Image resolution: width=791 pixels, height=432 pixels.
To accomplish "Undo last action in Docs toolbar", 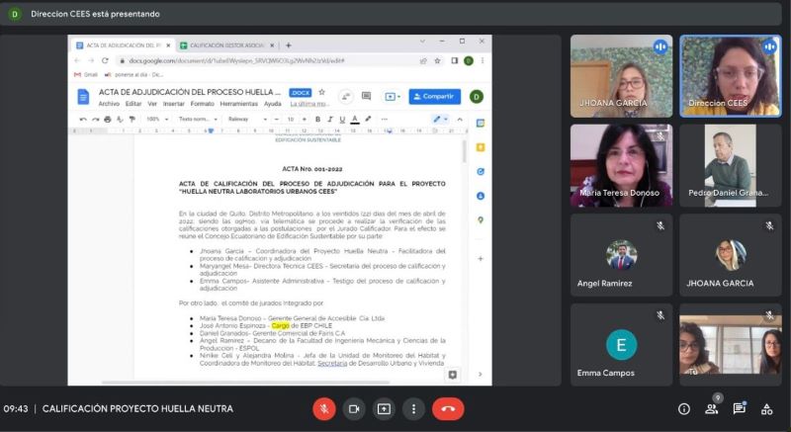I will coord(83,120).
